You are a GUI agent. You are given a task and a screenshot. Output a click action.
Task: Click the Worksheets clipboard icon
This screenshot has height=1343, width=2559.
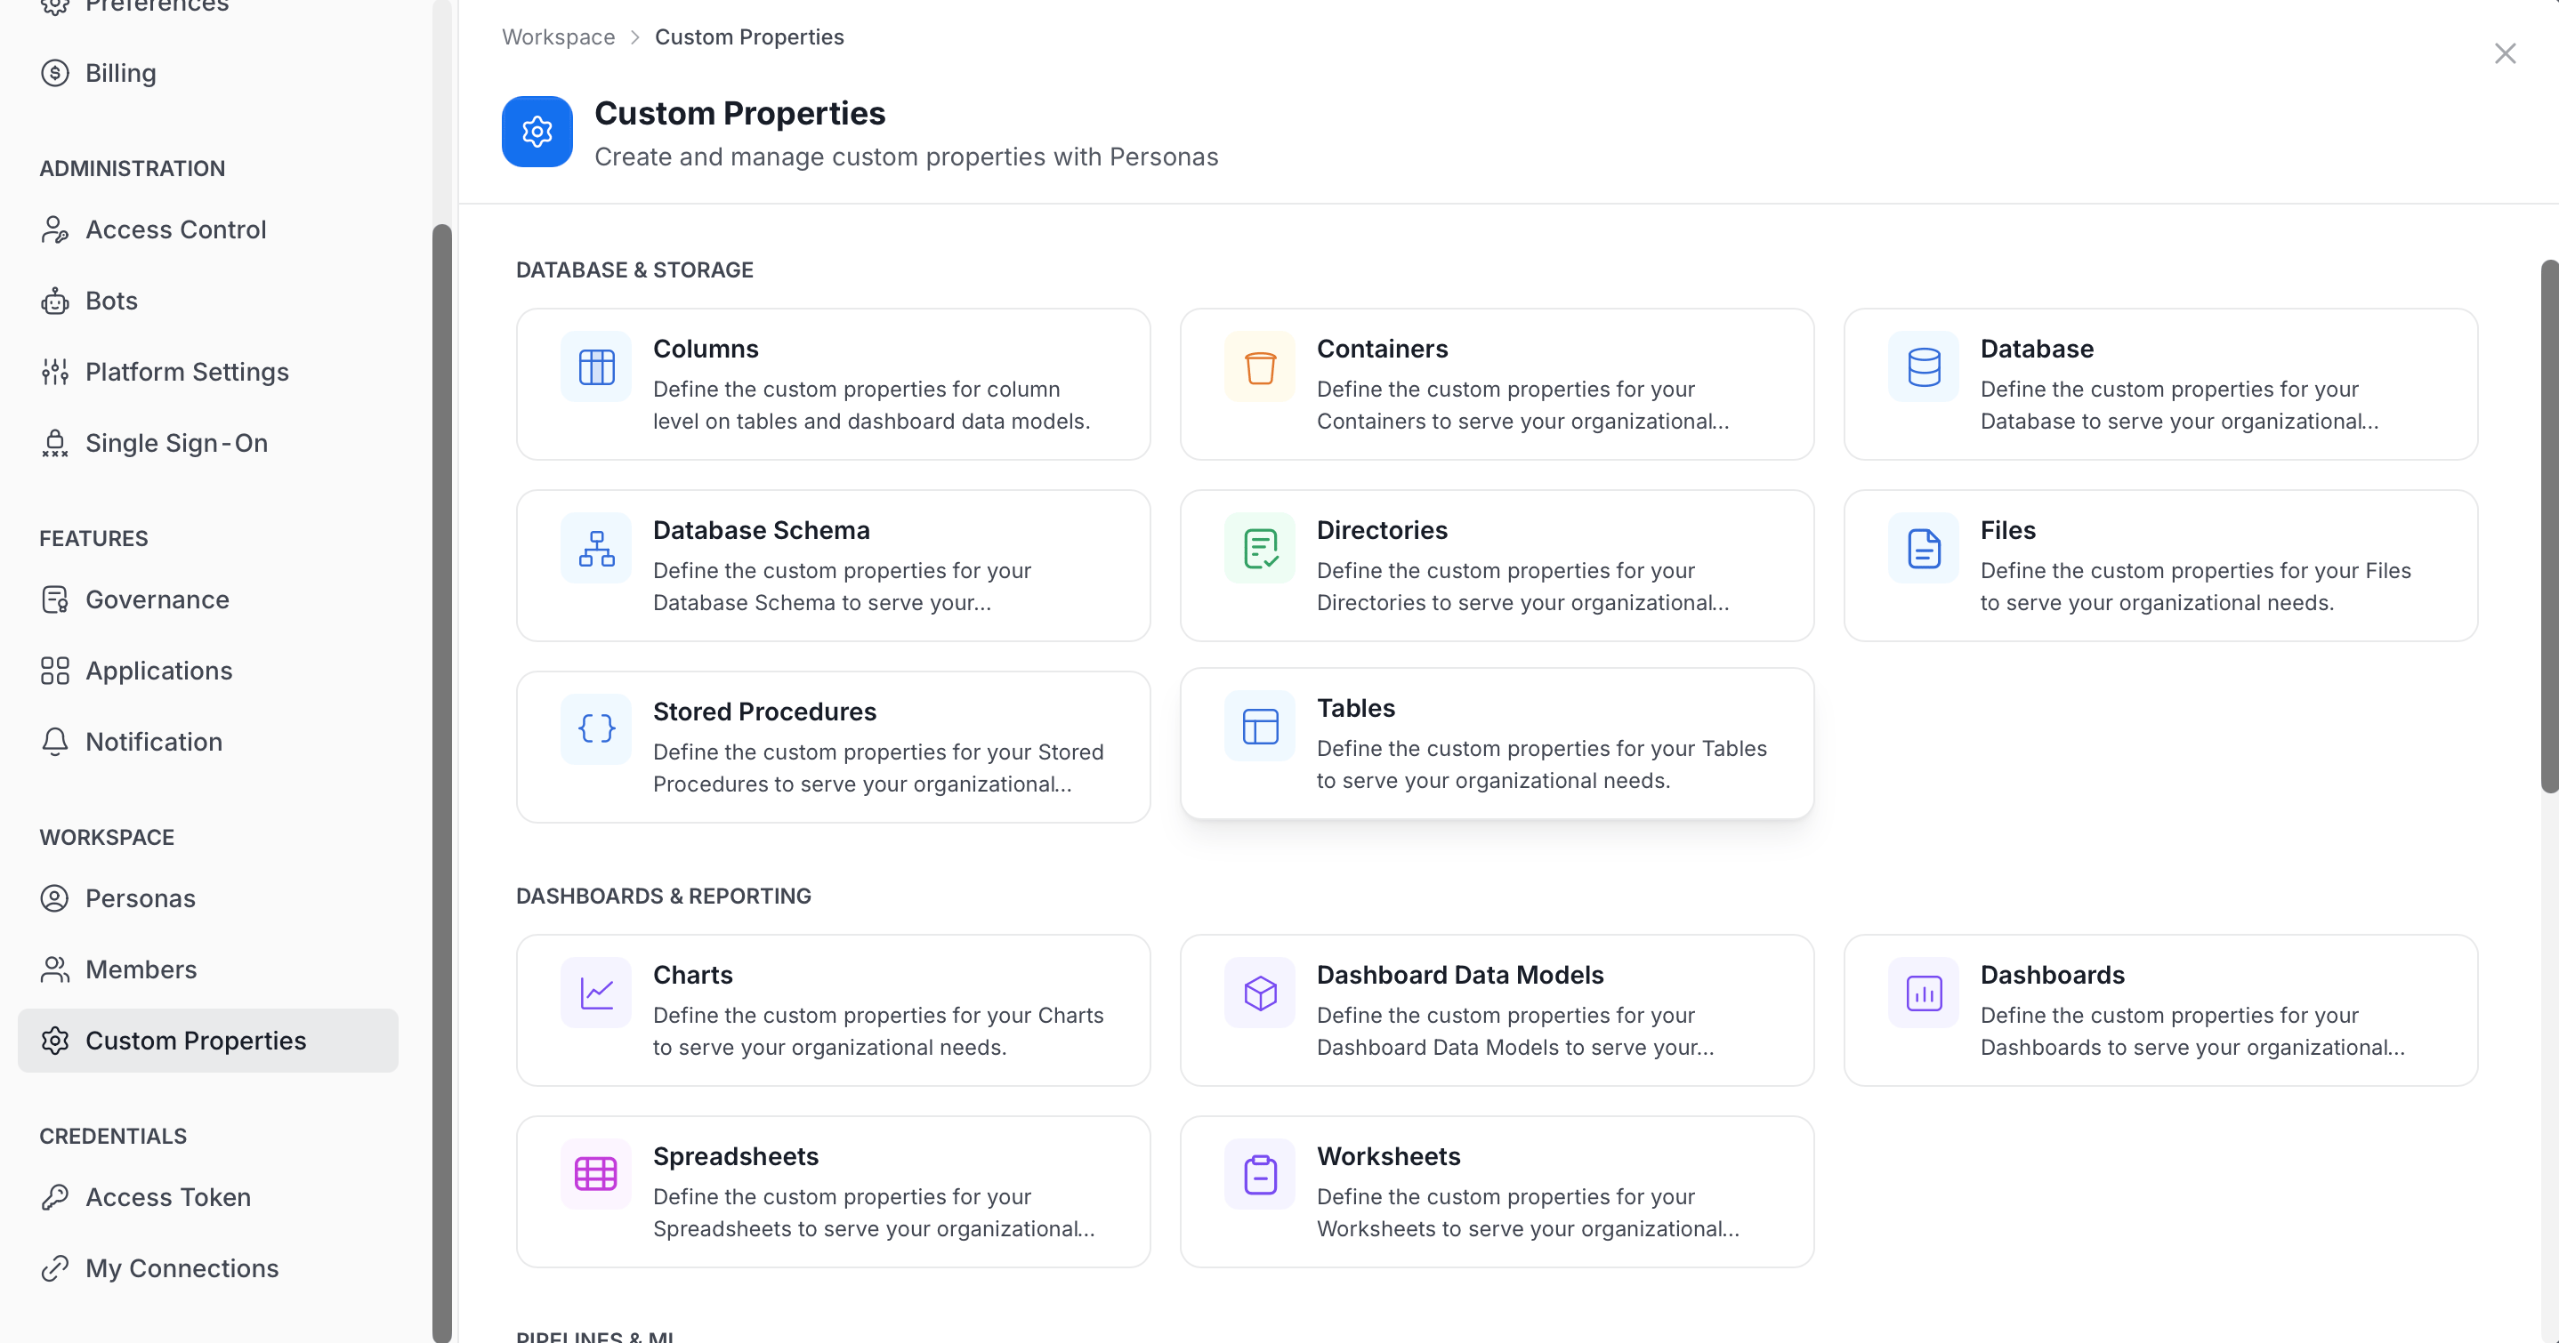(1260, 1174)
